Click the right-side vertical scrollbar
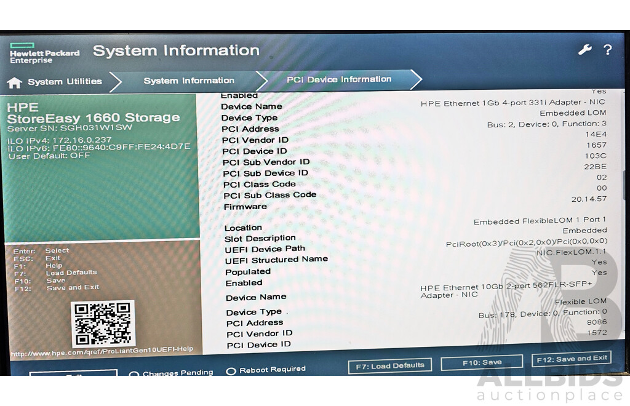 coord(623,185)
